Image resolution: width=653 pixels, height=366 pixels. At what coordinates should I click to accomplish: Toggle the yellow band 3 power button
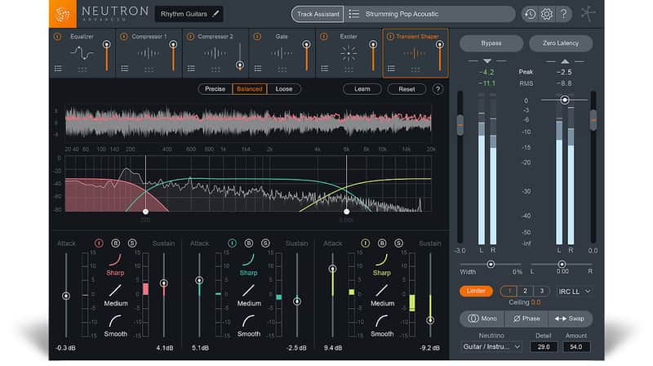tap(365, 243)
